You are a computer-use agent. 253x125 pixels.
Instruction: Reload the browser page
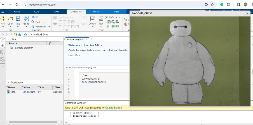coord(17,4)
